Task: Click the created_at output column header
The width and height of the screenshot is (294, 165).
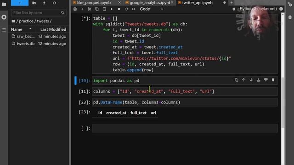Action: coord(116,113)
